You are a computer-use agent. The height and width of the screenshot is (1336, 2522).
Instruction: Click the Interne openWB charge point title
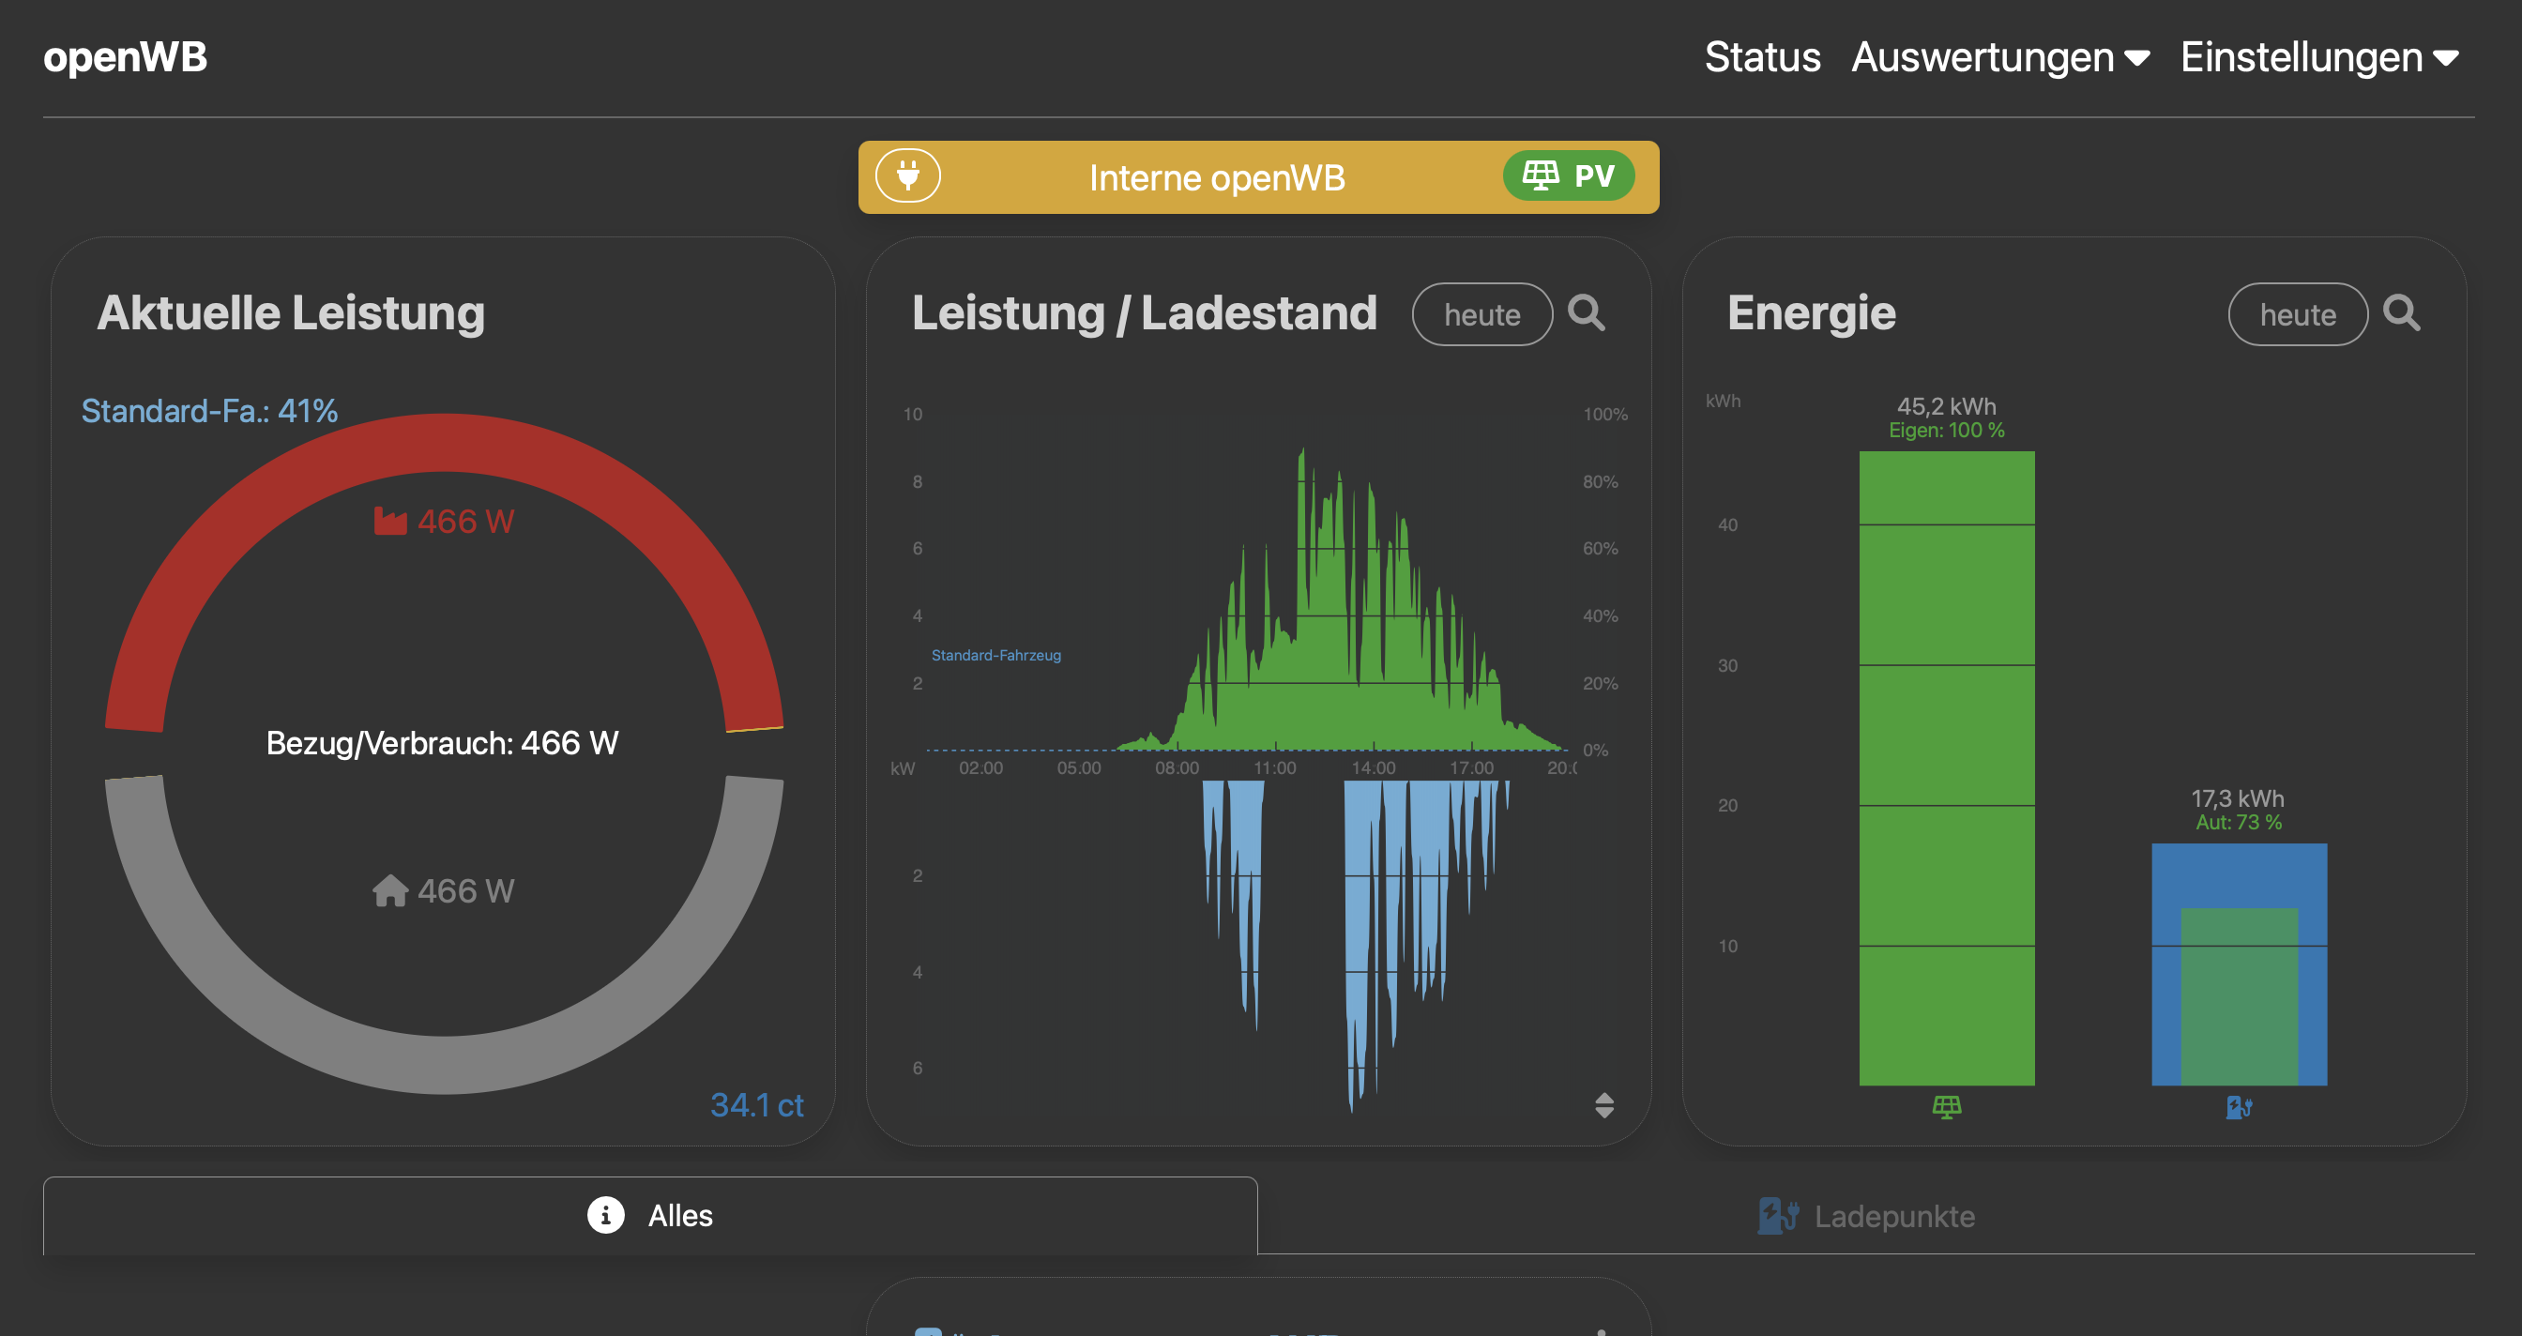coord(1216,178)
